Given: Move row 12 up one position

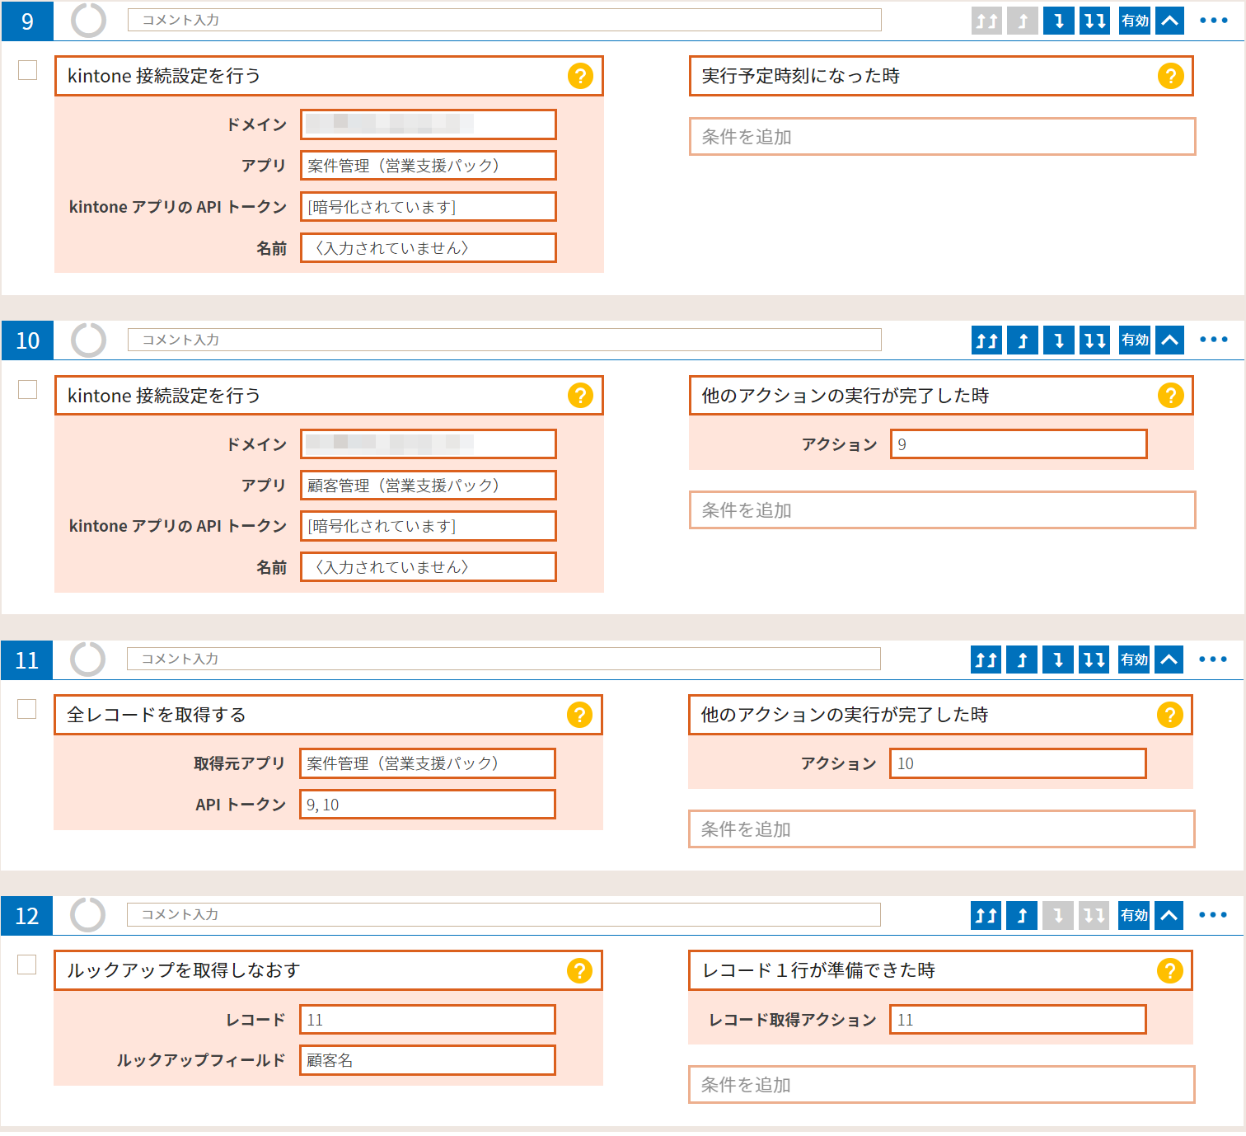Looking at the screenshot, I should point(1022,915).
